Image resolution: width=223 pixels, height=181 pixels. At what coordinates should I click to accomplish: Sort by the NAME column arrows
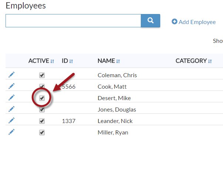(x=118, y=61)
